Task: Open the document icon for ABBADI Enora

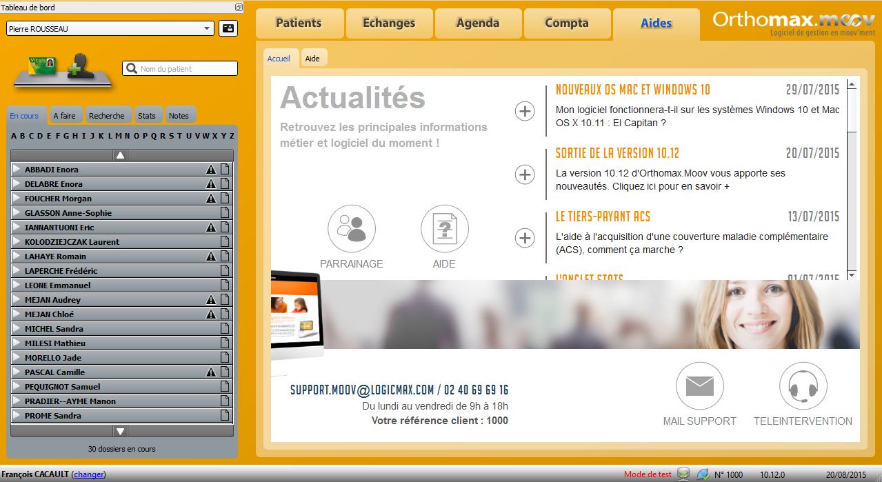Action: click(224, 170)
